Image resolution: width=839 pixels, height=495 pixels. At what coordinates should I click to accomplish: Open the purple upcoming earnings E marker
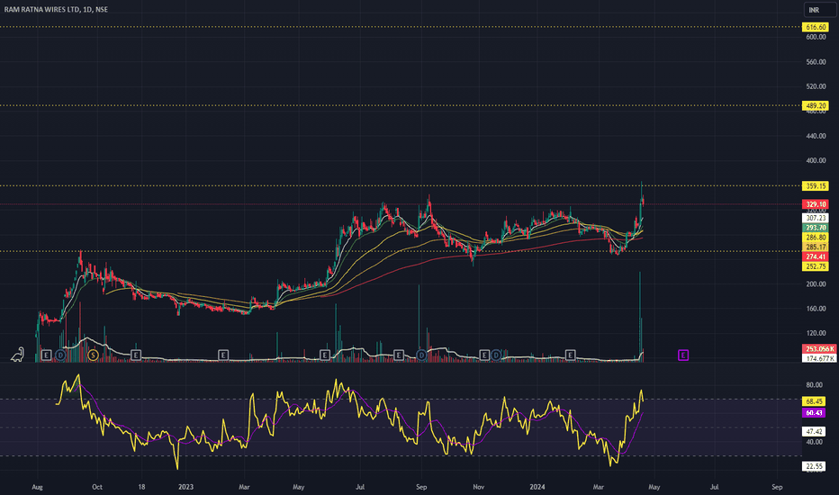(682, 355)
